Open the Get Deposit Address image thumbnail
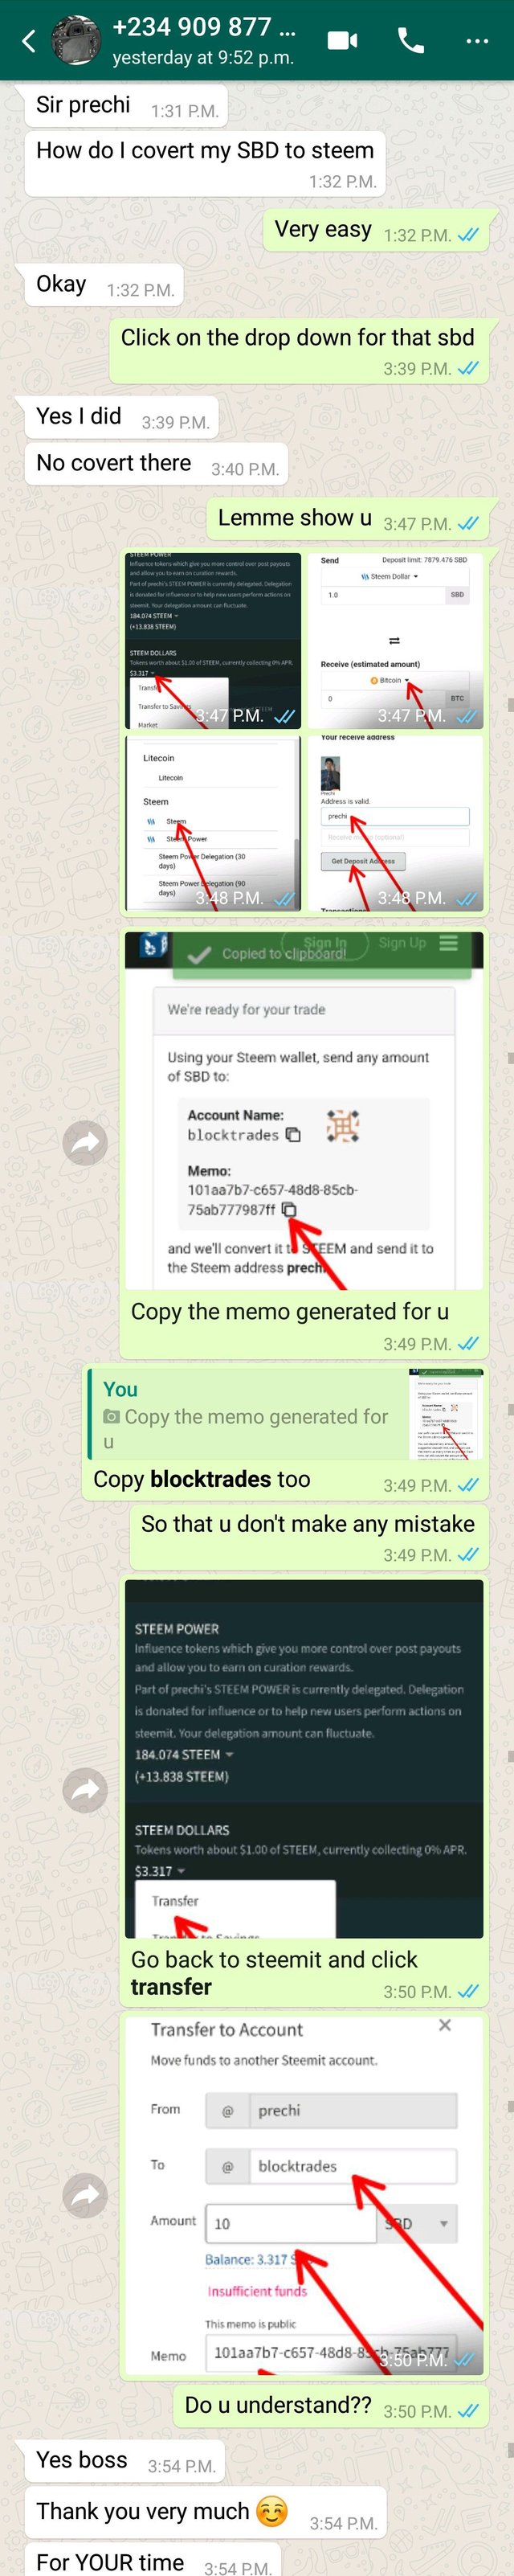514x2576 pixels. click(x=395, y=822)
